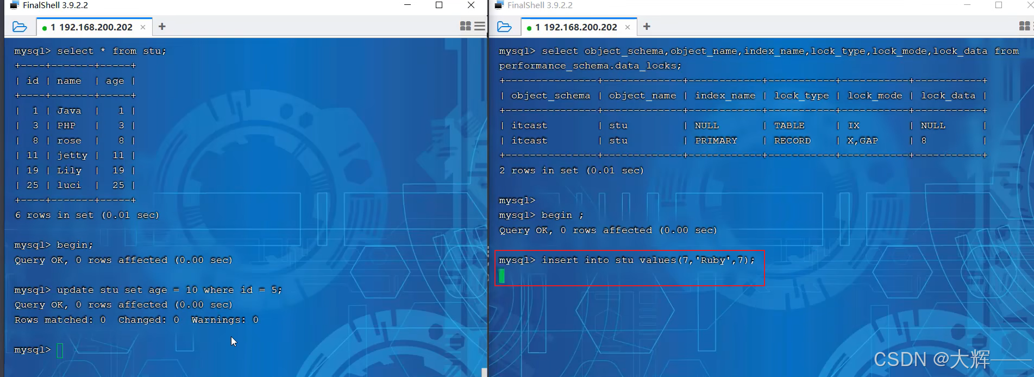Image resolution: width=1034 pixels, height=377 pixels.
Task: Click the 'begin ;' command in right terminal
Action: [x=562, y=215]
